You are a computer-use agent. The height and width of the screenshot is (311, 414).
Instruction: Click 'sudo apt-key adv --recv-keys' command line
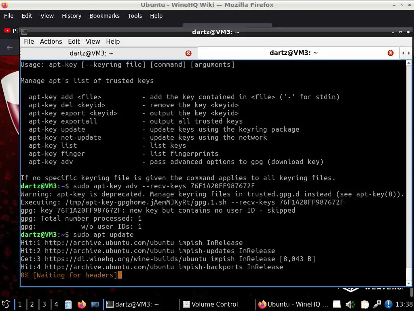[x=164, y=186]
